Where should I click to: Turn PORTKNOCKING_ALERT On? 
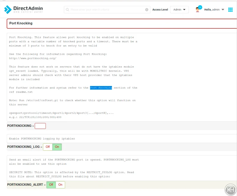click(60, 185)
